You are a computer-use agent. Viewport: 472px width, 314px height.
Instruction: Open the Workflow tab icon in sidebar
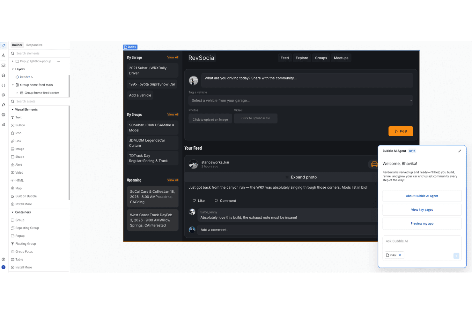coord(4,55)
